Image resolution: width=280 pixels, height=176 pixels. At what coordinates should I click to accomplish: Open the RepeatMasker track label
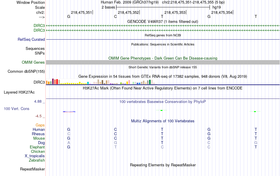(x=32, y=169)
